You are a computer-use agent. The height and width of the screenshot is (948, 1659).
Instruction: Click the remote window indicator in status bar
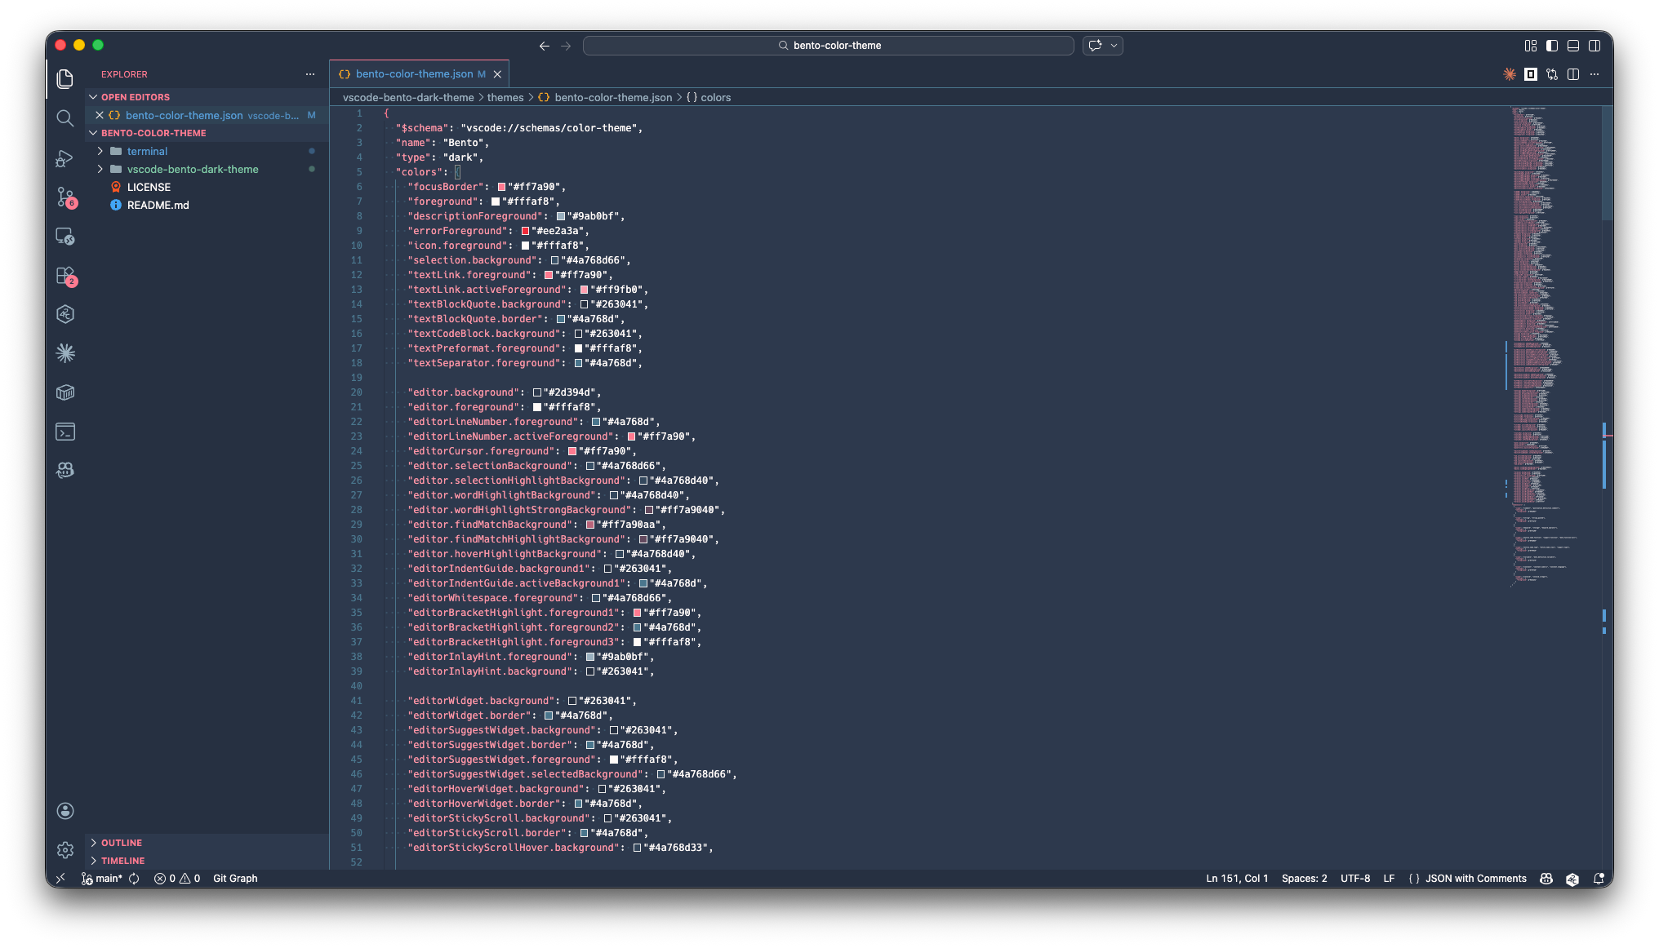pos(60,879)
